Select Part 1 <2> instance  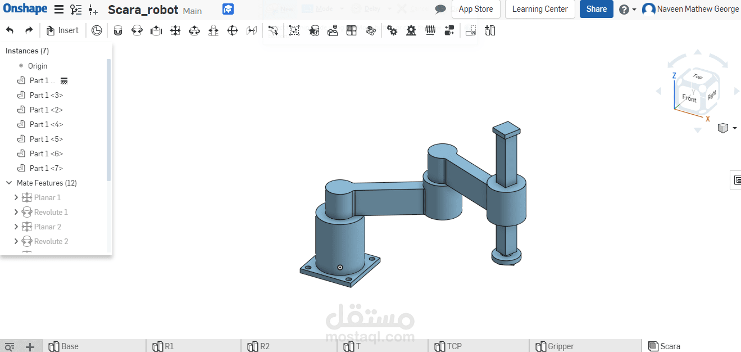[46, 110]
